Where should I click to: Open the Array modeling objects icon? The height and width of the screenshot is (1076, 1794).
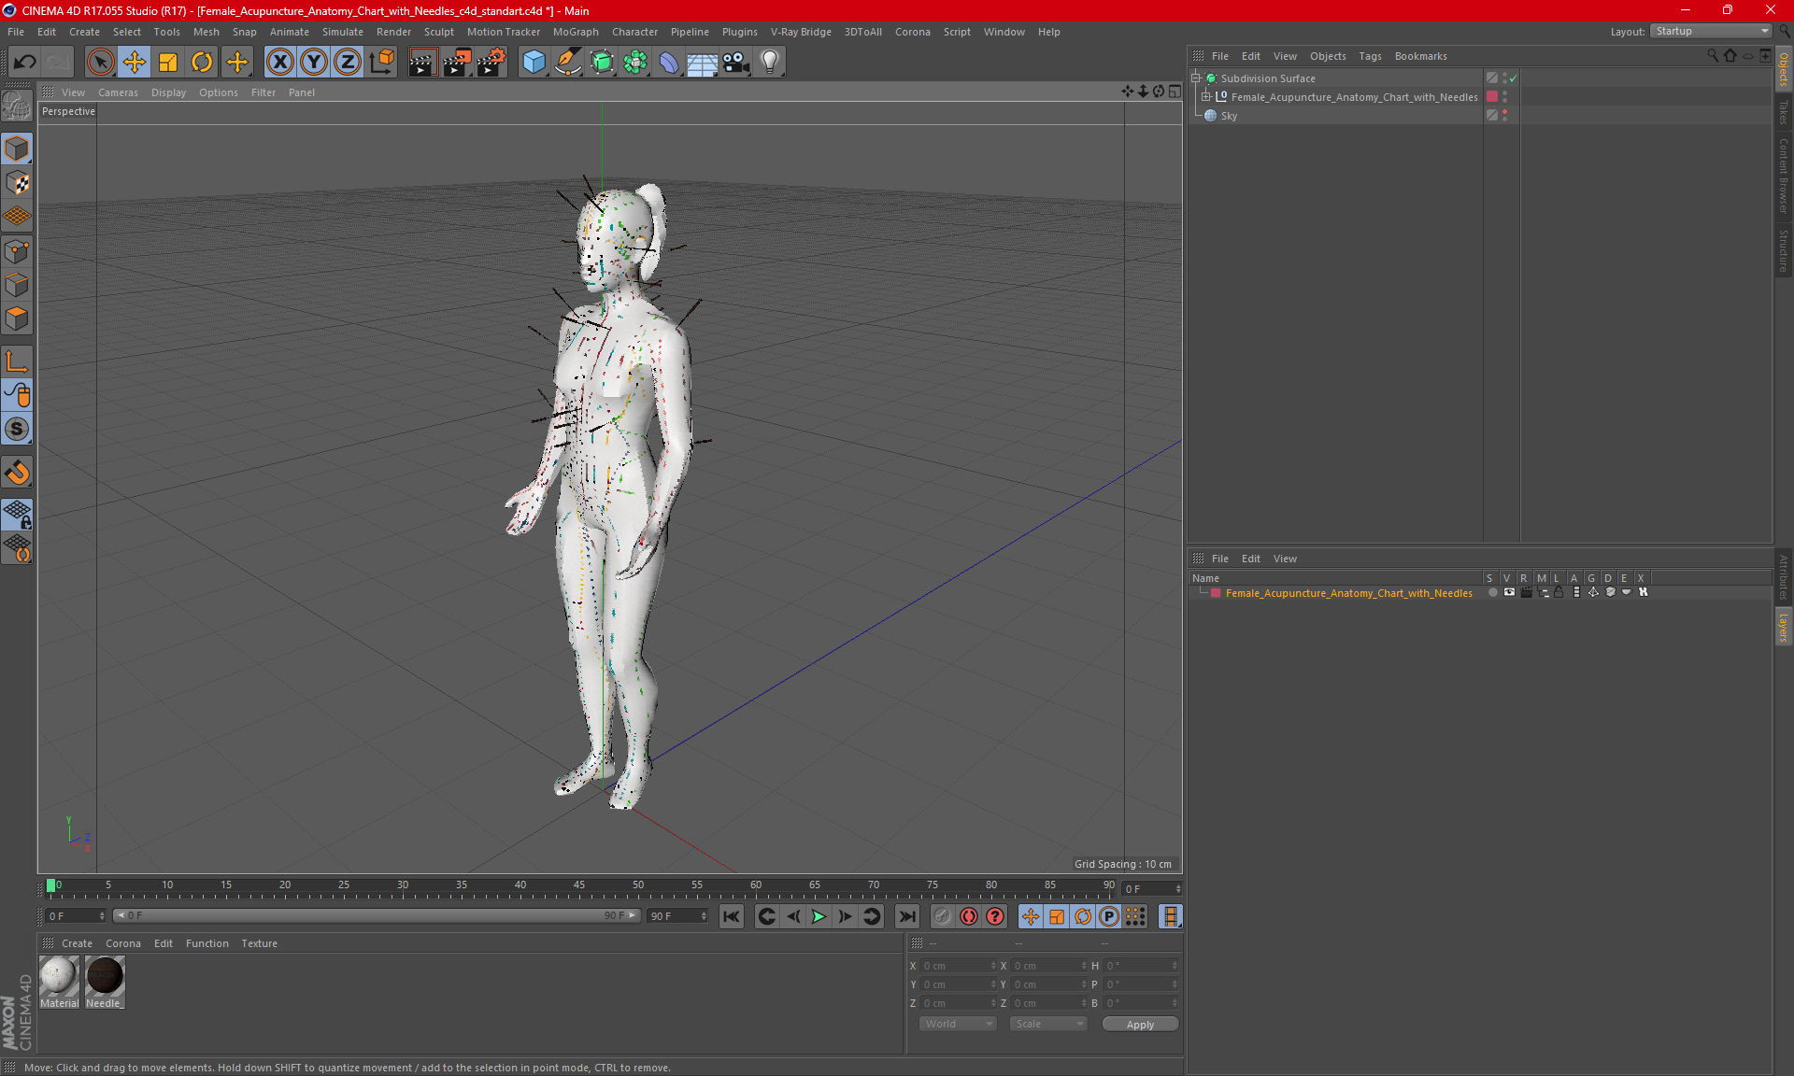(635, 63)
